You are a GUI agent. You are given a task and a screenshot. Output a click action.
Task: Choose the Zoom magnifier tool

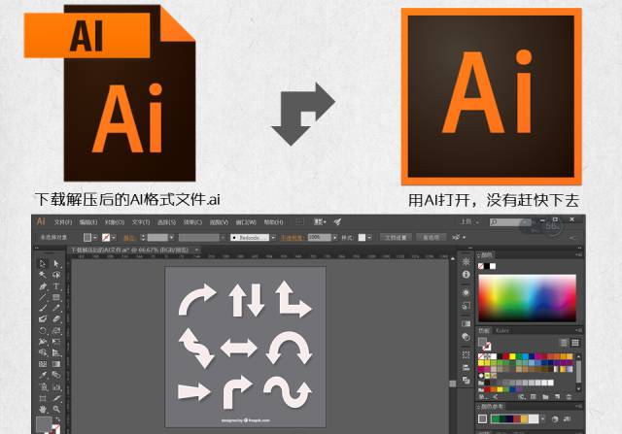coord(56,409)
